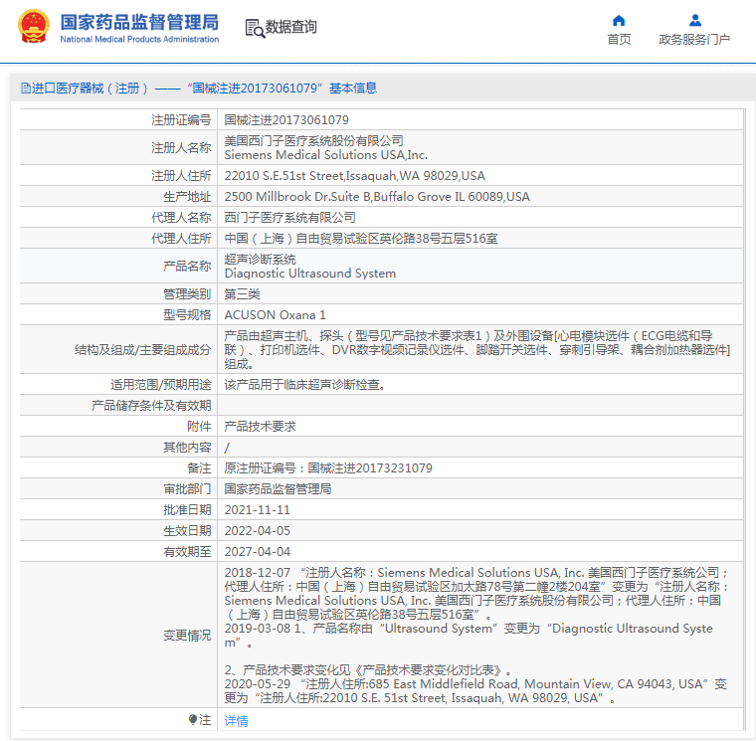Viewport: 756px width, 741px height.
Task: Select the text Siemens Medical Solutions USA,Inc.
Action: pos(325,155)
